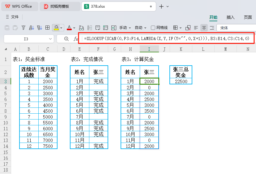Expand the freeze panes dropdown arrow

tap(181, 28)
